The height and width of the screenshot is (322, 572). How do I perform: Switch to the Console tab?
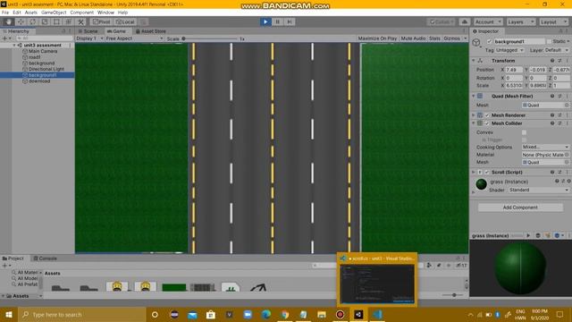coord(46,258)
